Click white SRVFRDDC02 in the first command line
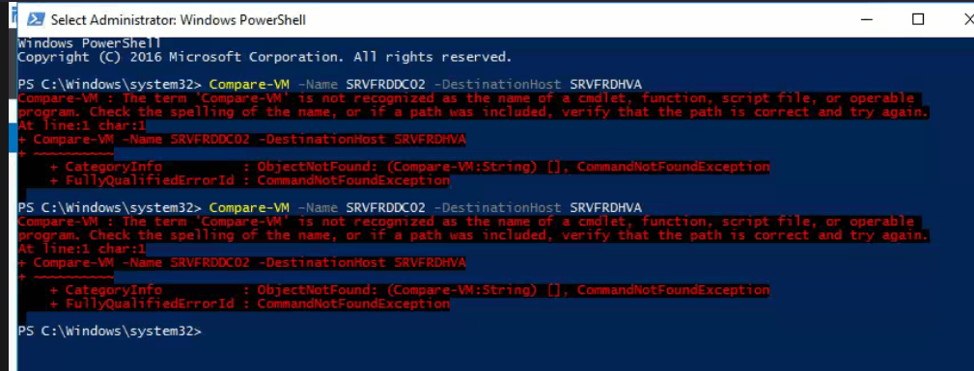Viewport: 974px width, 371px height. point(386,84)
